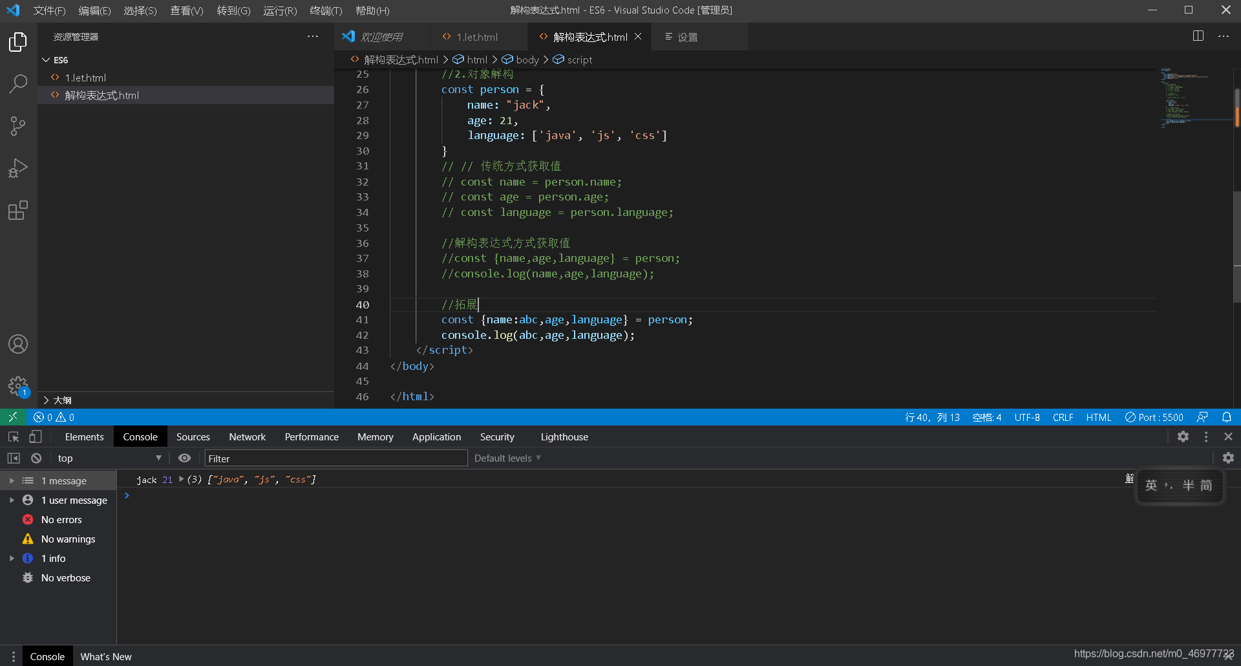Click the feedback icon in the status bar
Image resolution: width=1241 pixels, height=666 pixels.
click(x=1203, y=417)
